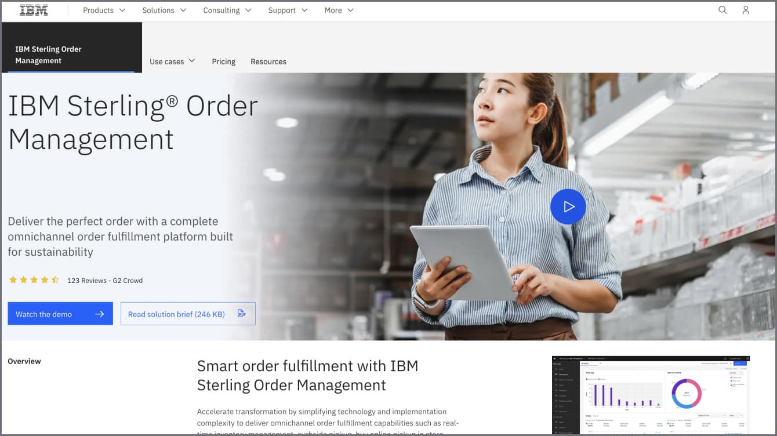The width and height of the screenshot is (777, 436).
Task: Expand the More menu
Action: 339,10
